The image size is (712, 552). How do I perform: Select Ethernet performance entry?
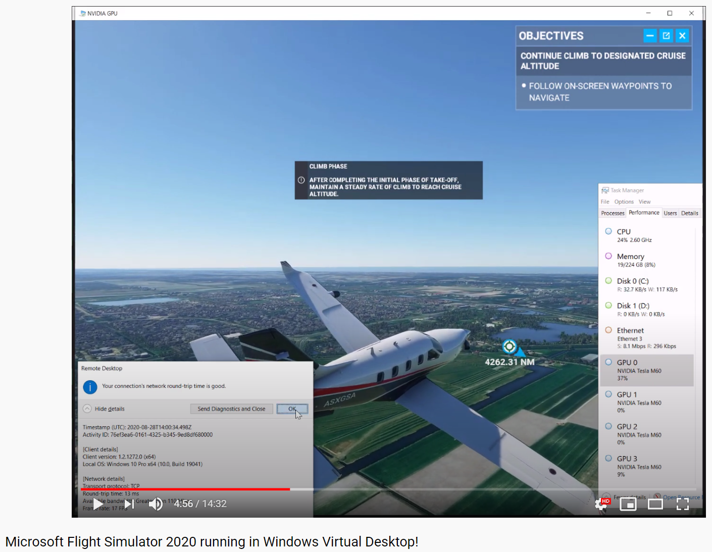coord(646,338)
